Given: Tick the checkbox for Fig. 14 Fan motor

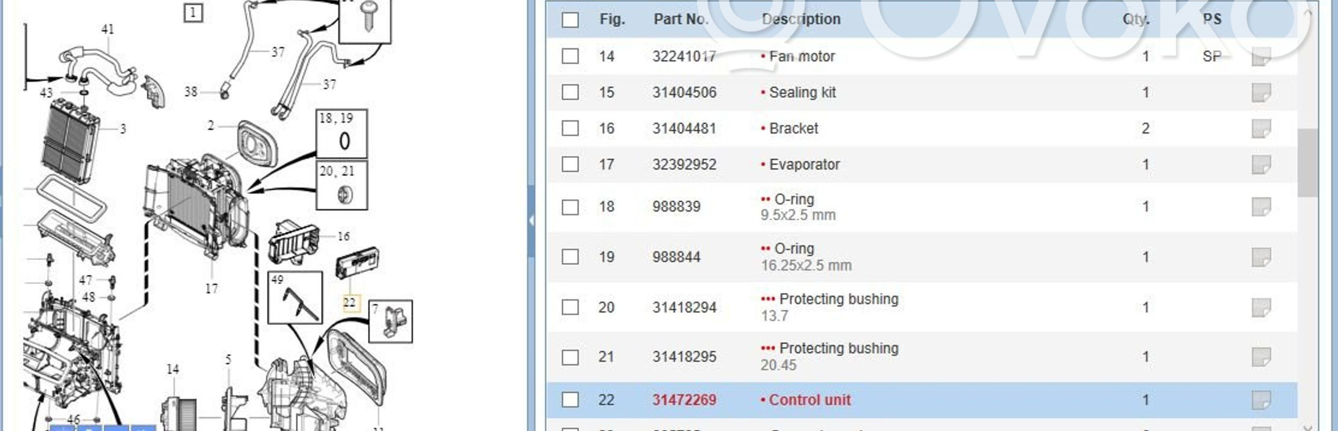Looking at the screenshot, I should 570,56.
